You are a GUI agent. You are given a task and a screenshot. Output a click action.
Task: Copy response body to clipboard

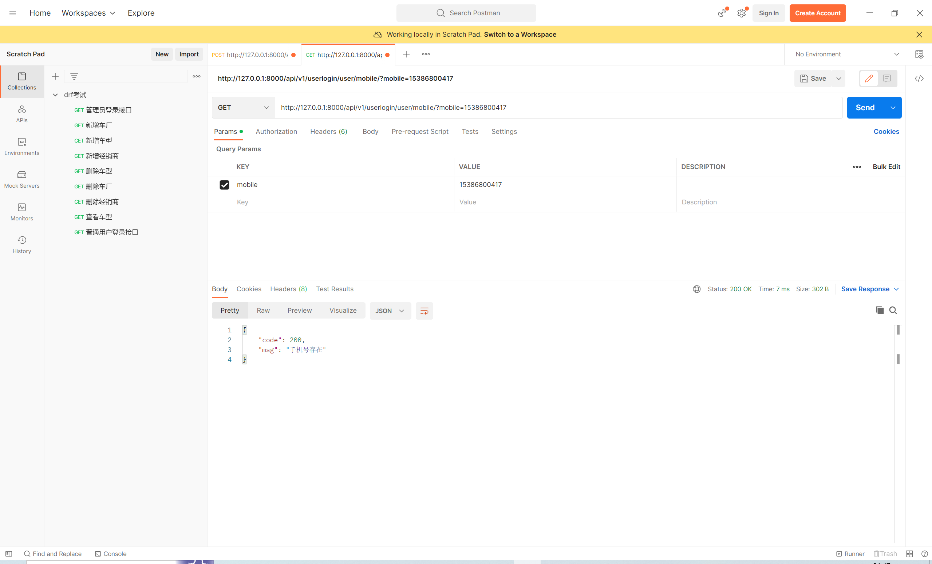pyautogui.click(x=880, y=310)
